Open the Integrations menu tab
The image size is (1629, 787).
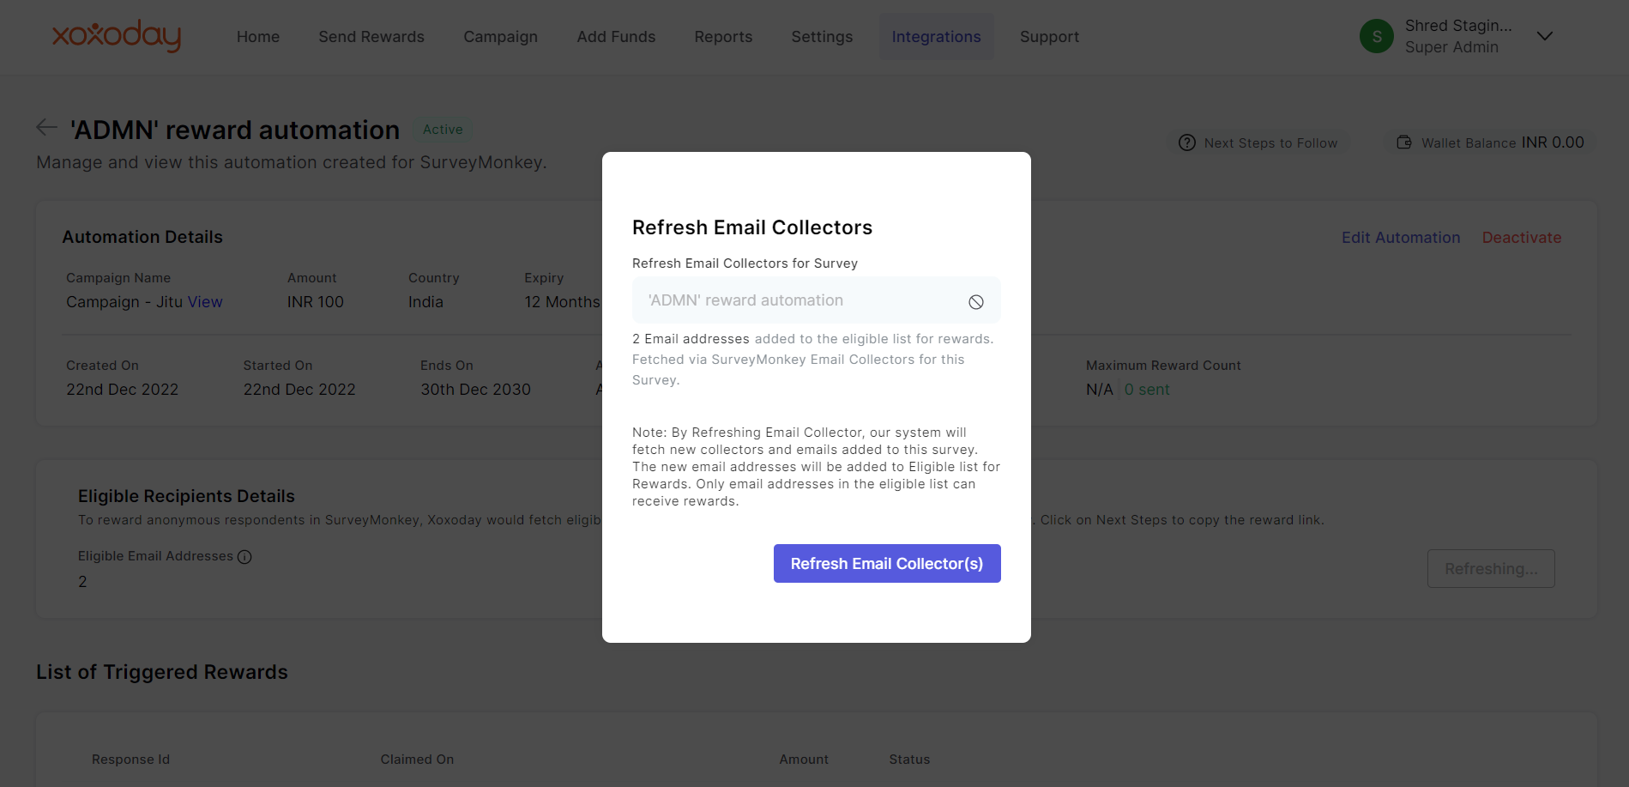936,37
